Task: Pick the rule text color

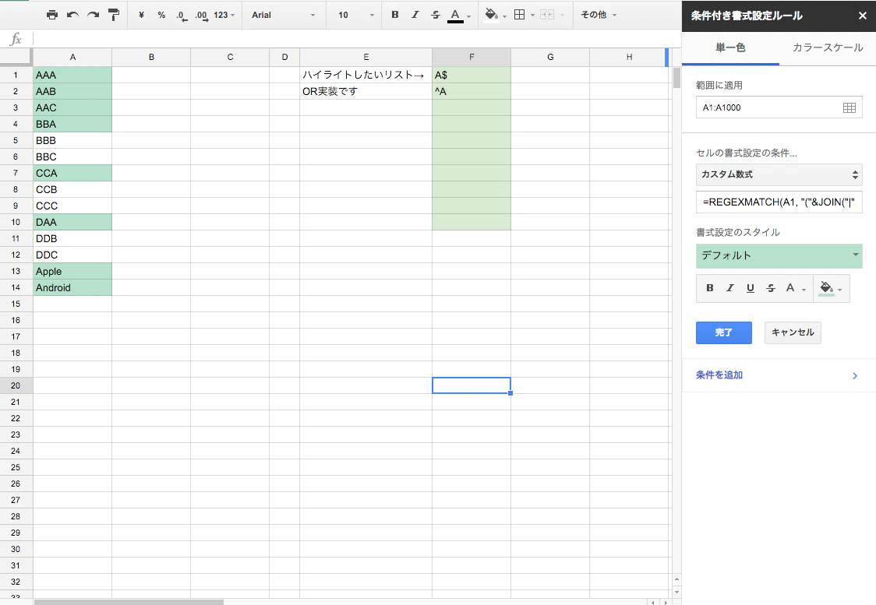Action: [x=796, y=288]
